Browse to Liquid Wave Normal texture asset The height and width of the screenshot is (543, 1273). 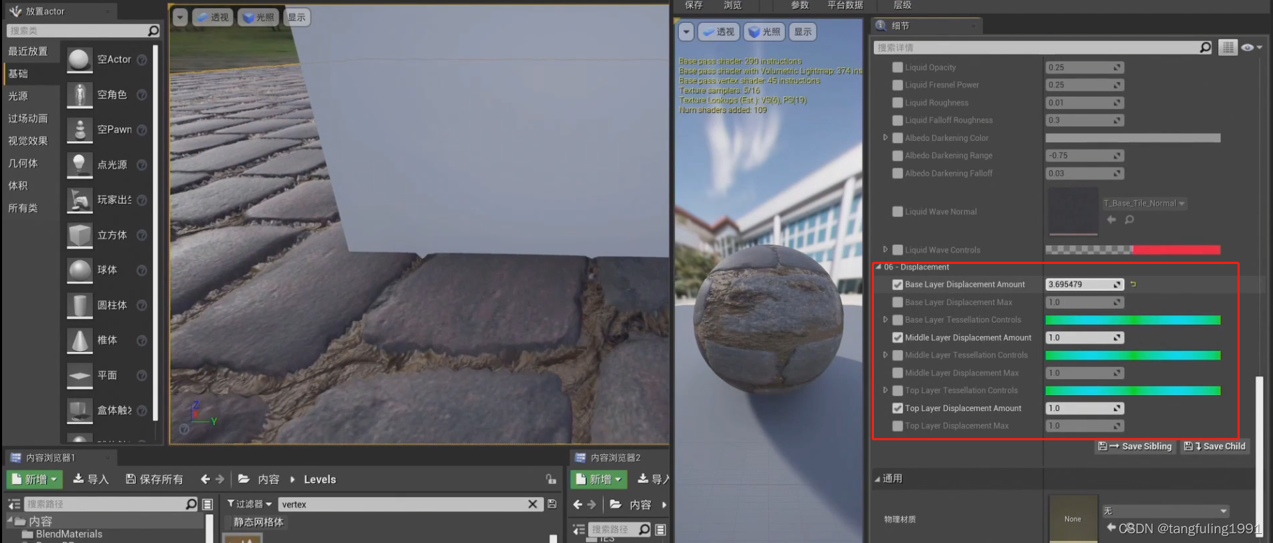tap(1129, 219)
